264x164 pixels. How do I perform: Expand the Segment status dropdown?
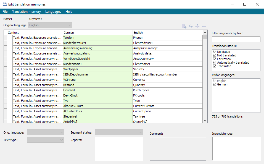click(119, 132)
